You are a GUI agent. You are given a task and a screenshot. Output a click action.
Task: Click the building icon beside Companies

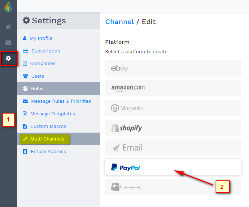click(25, 64)
